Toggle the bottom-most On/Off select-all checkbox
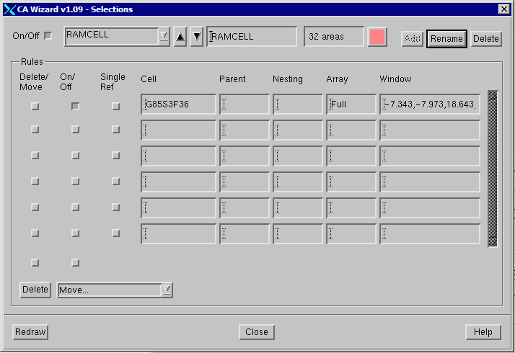The height and width of the screenshot is (353, 515). click(x=75, y=262)
